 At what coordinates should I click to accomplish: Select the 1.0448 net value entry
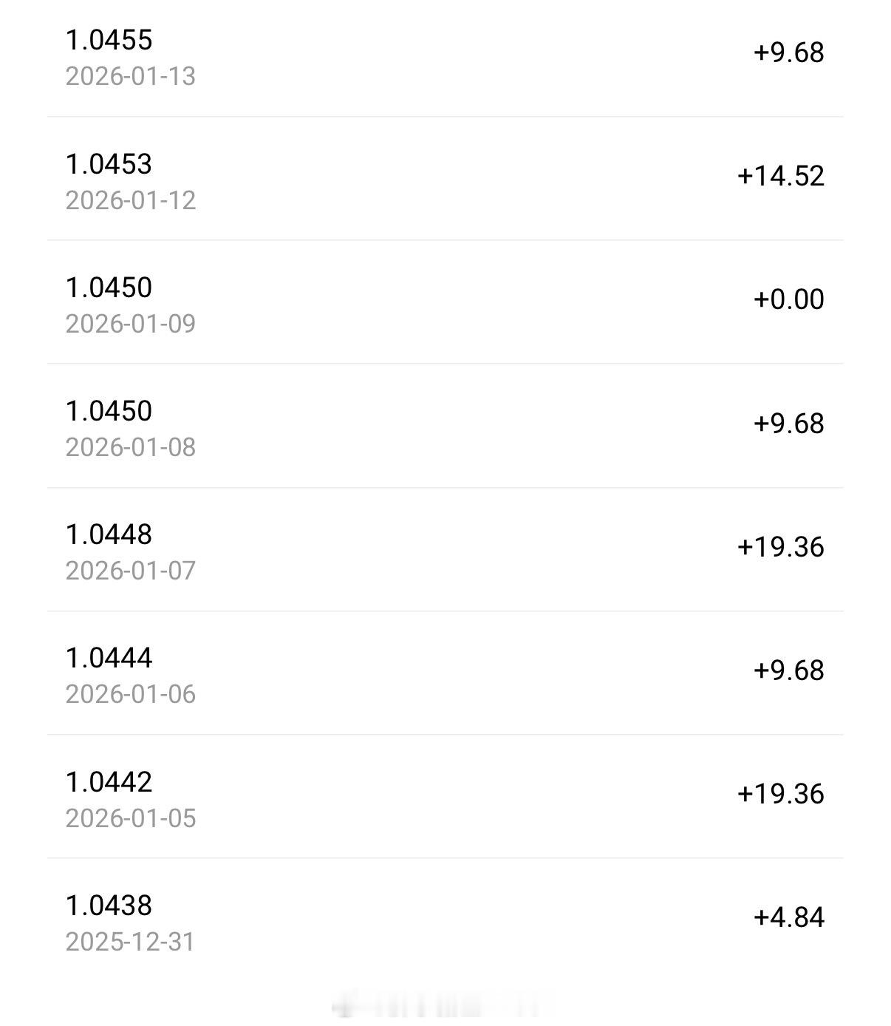(x=109, y=534)
